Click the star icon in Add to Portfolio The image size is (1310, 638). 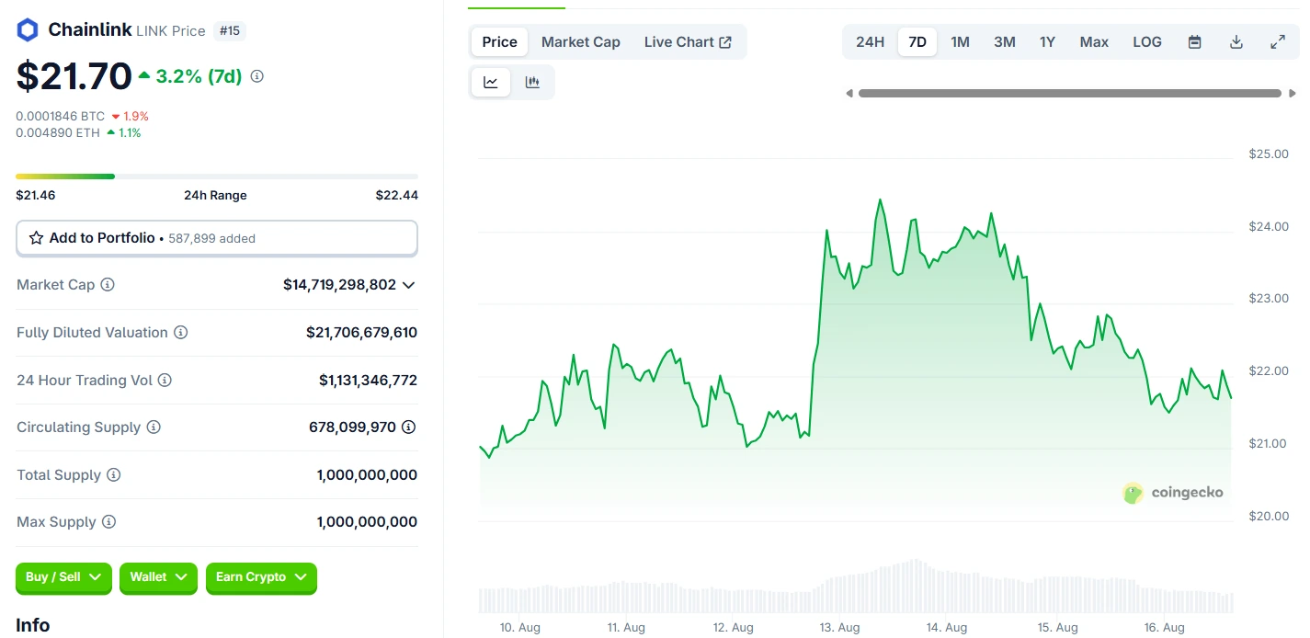tap(37, 238)
